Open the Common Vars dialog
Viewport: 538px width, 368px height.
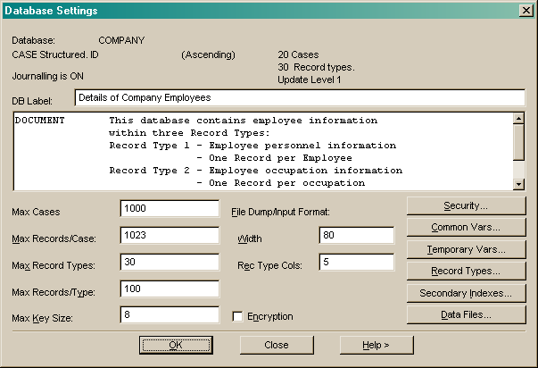(466, 228)
